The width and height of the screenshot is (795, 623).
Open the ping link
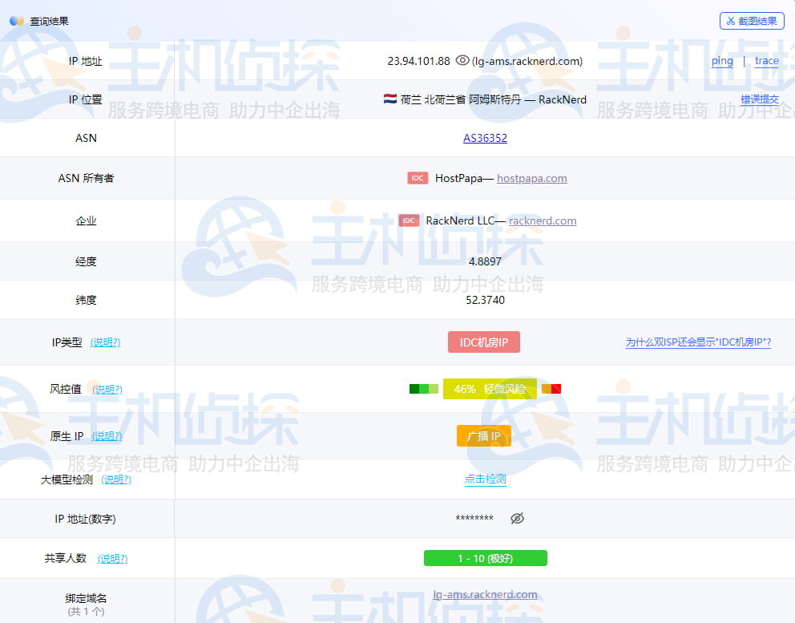(x=722, y=60)
